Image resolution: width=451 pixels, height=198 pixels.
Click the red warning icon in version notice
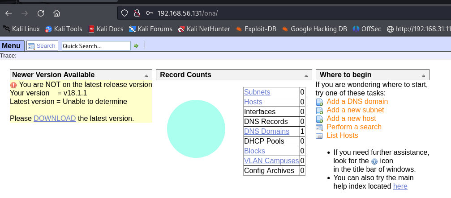[13, 85]
